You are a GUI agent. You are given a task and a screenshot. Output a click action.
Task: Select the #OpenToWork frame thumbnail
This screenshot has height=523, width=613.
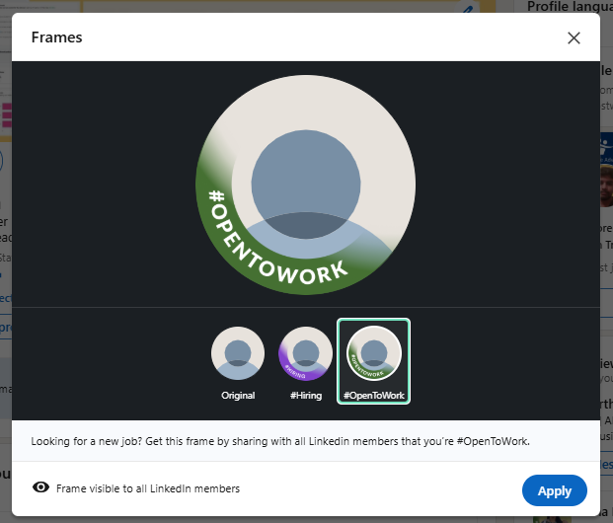tap(373, 361)
